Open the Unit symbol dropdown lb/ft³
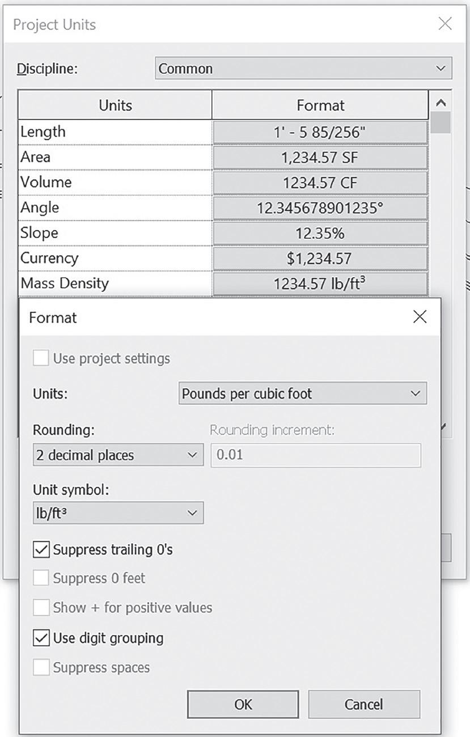Screen dimensions: 470x737 pyautogui.click(x=118, y=513)
